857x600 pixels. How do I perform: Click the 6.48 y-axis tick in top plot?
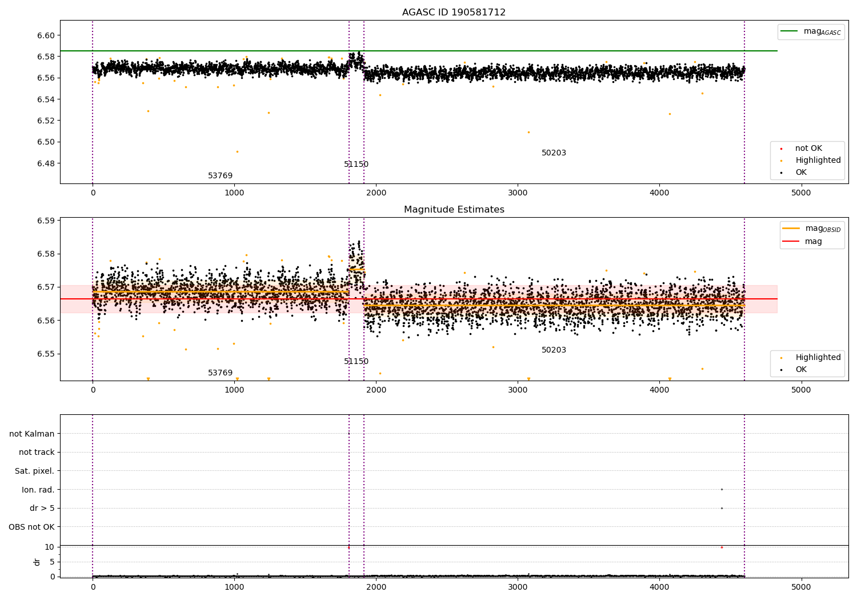[x=46, y=163]
